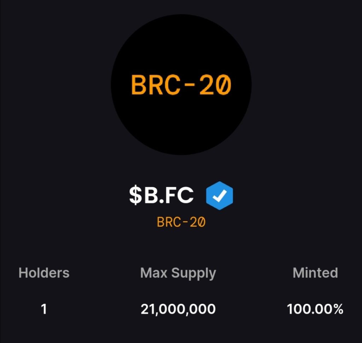The image size is (362, 343).
Task: Click the Minted label
Action: point(315,273)
